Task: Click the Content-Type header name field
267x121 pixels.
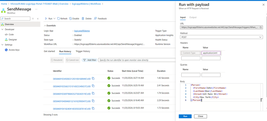Action: coord(191,53)
